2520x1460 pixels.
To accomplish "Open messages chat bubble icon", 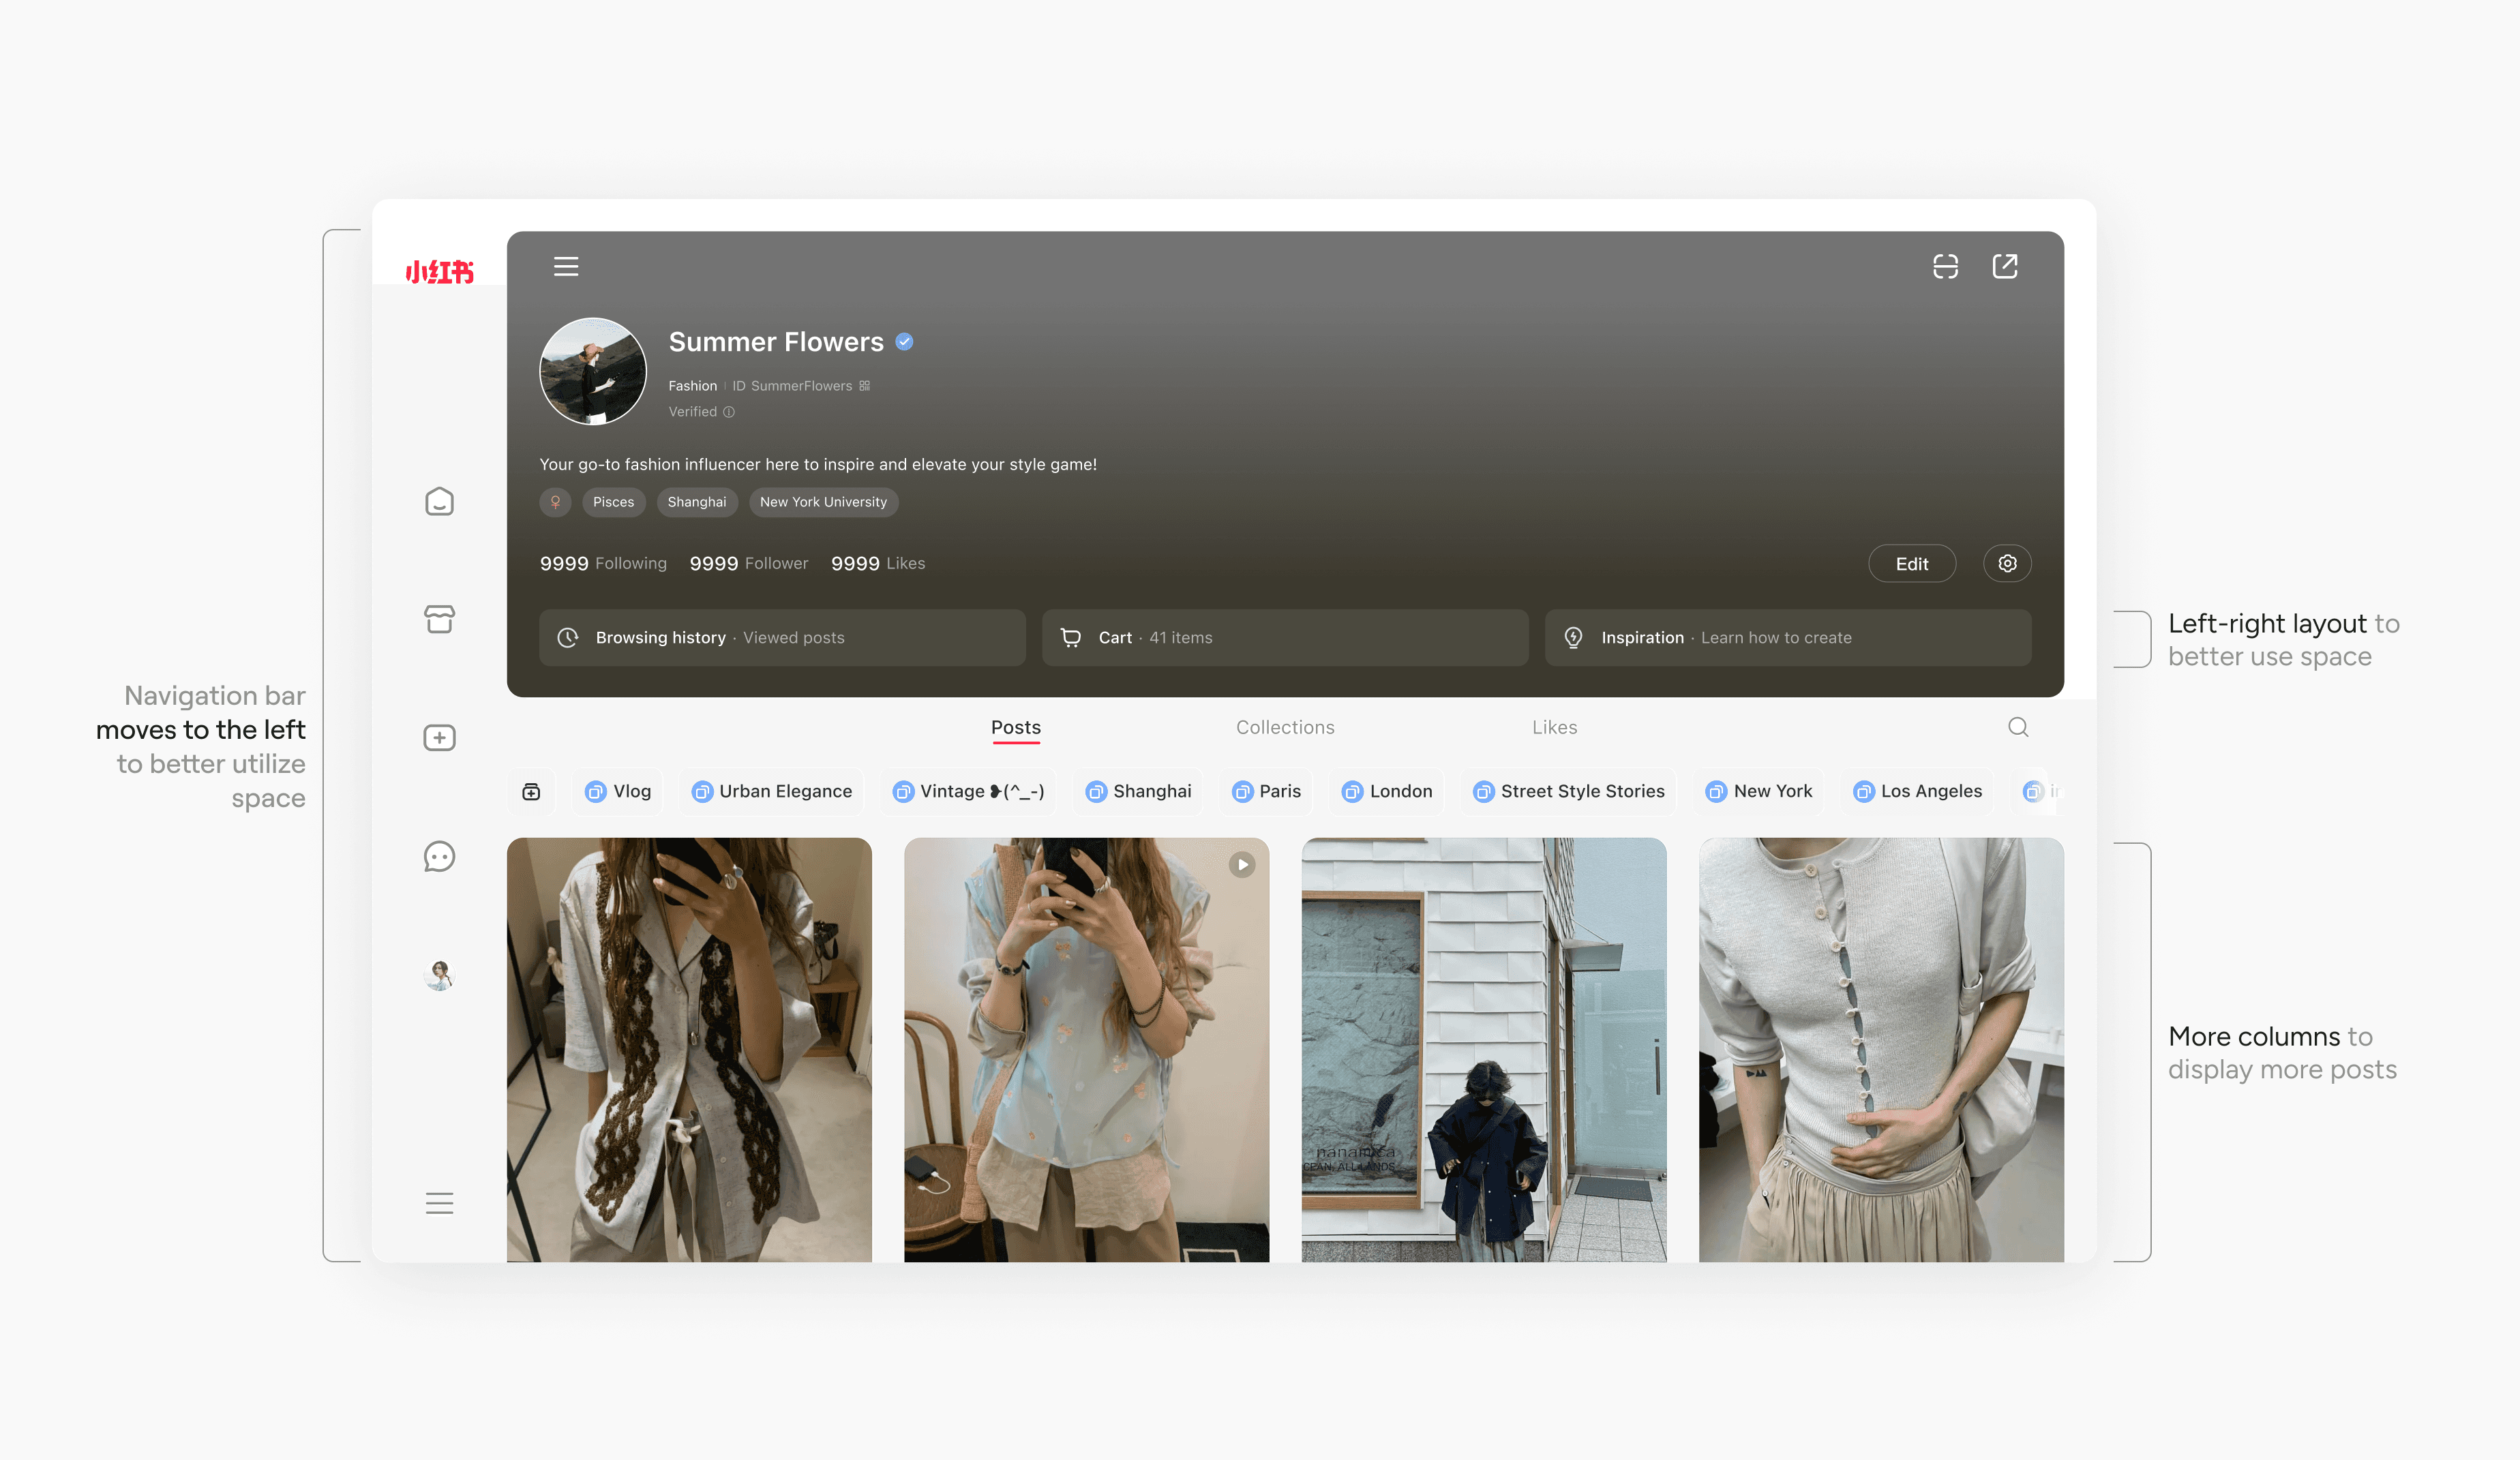I will pyautogui.click(x=439, y=857).
